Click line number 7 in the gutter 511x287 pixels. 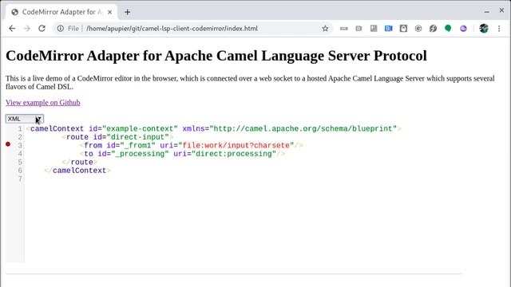coord(20,179)
